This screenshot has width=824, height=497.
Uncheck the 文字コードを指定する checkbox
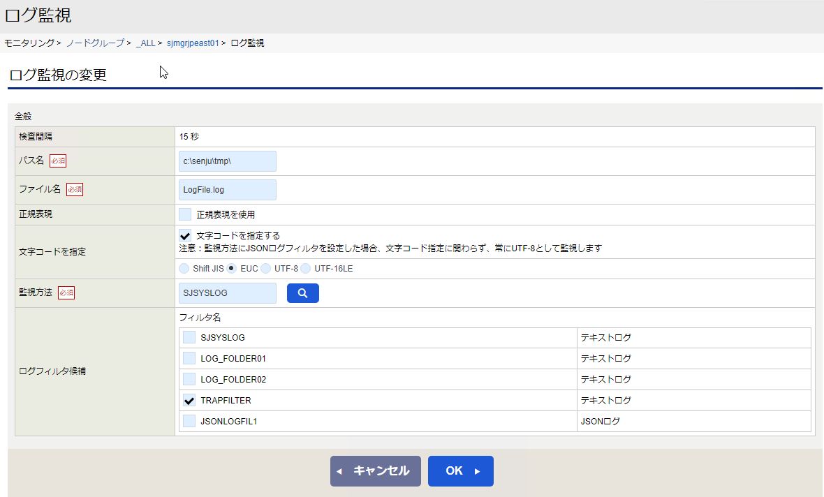pos(185,236)
